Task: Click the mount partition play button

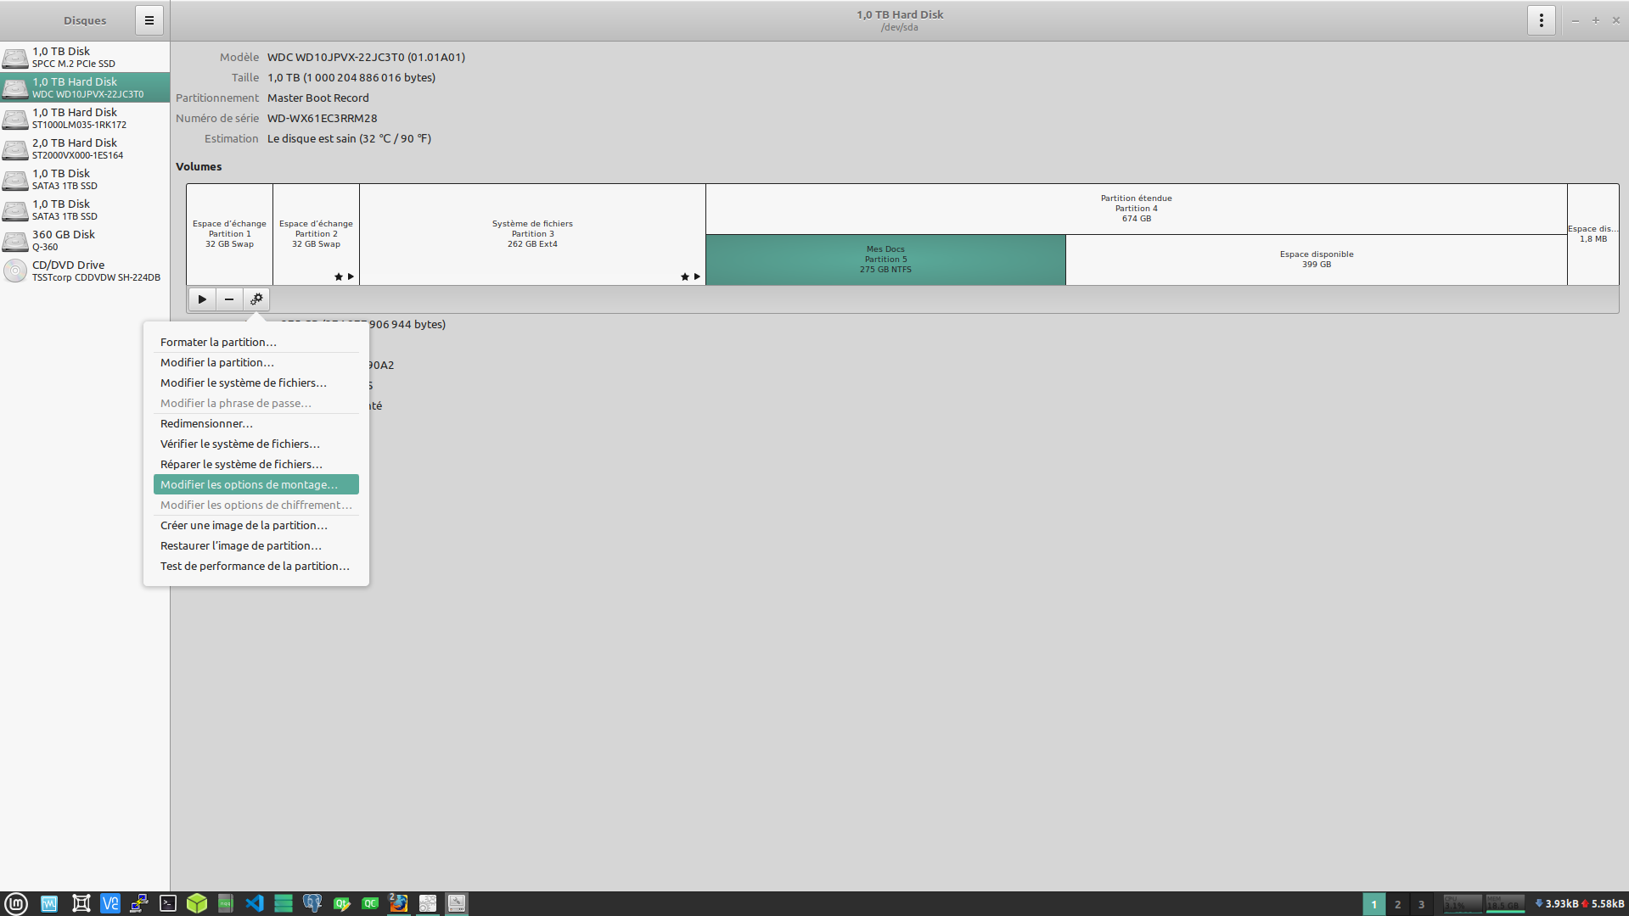Action: click(202, 299)
